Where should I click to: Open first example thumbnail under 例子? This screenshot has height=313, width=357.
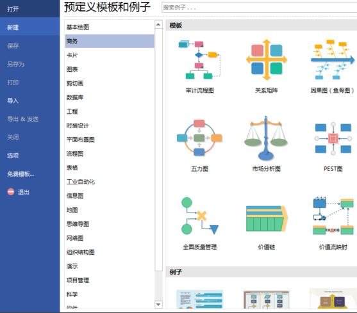[x=200, y=299]
